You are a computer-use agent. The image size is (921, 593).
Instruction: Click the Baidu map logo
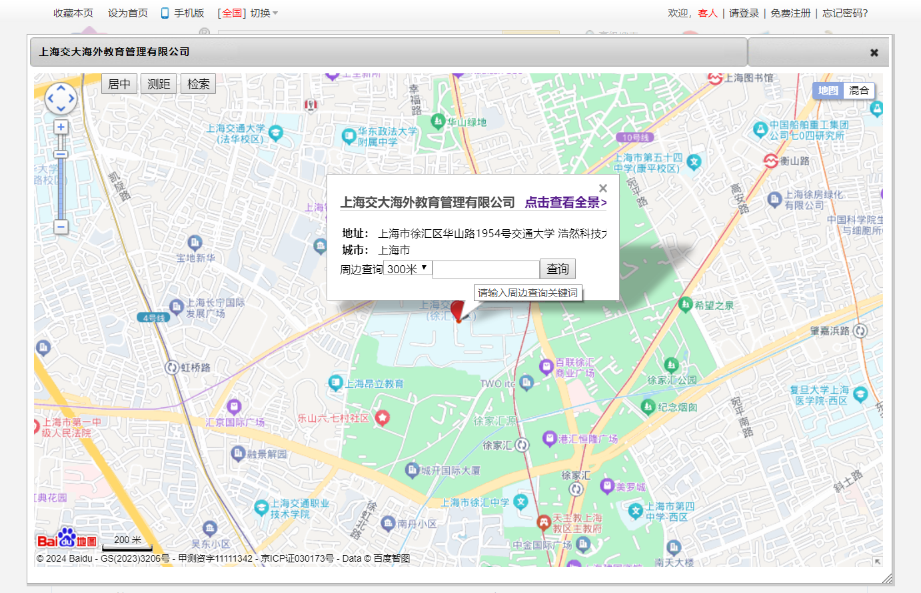coord(67,539)
